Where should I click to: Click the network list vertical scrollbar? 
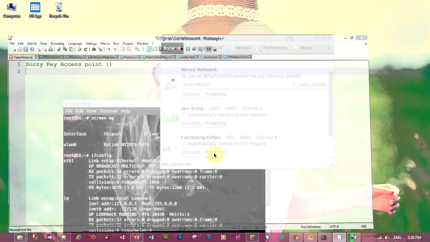[331, 104]
